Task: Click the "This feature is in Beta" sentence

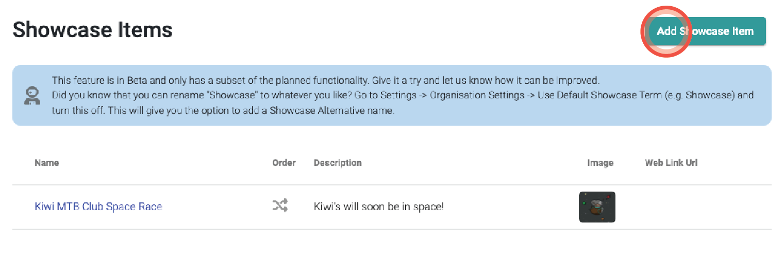Action: tap(326, 81)
